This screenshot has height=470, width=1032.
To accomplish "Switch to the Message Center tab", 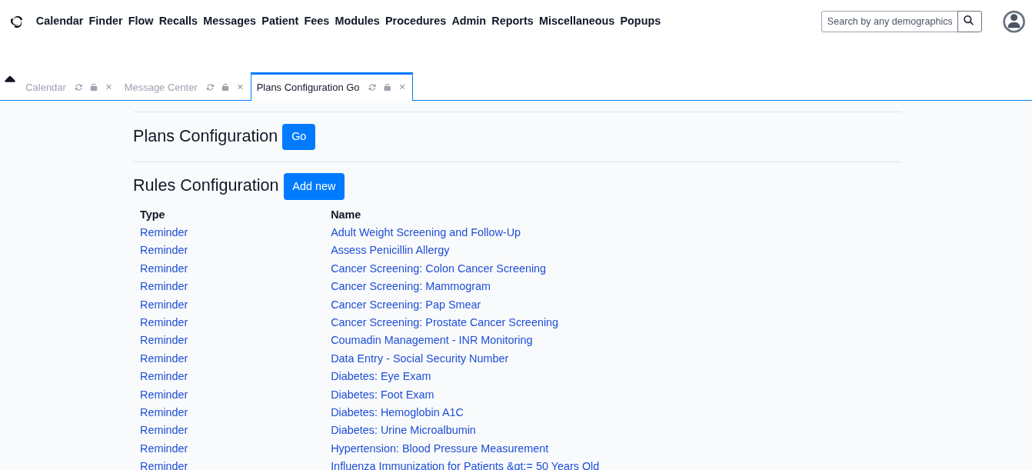I will coord(161,88).
